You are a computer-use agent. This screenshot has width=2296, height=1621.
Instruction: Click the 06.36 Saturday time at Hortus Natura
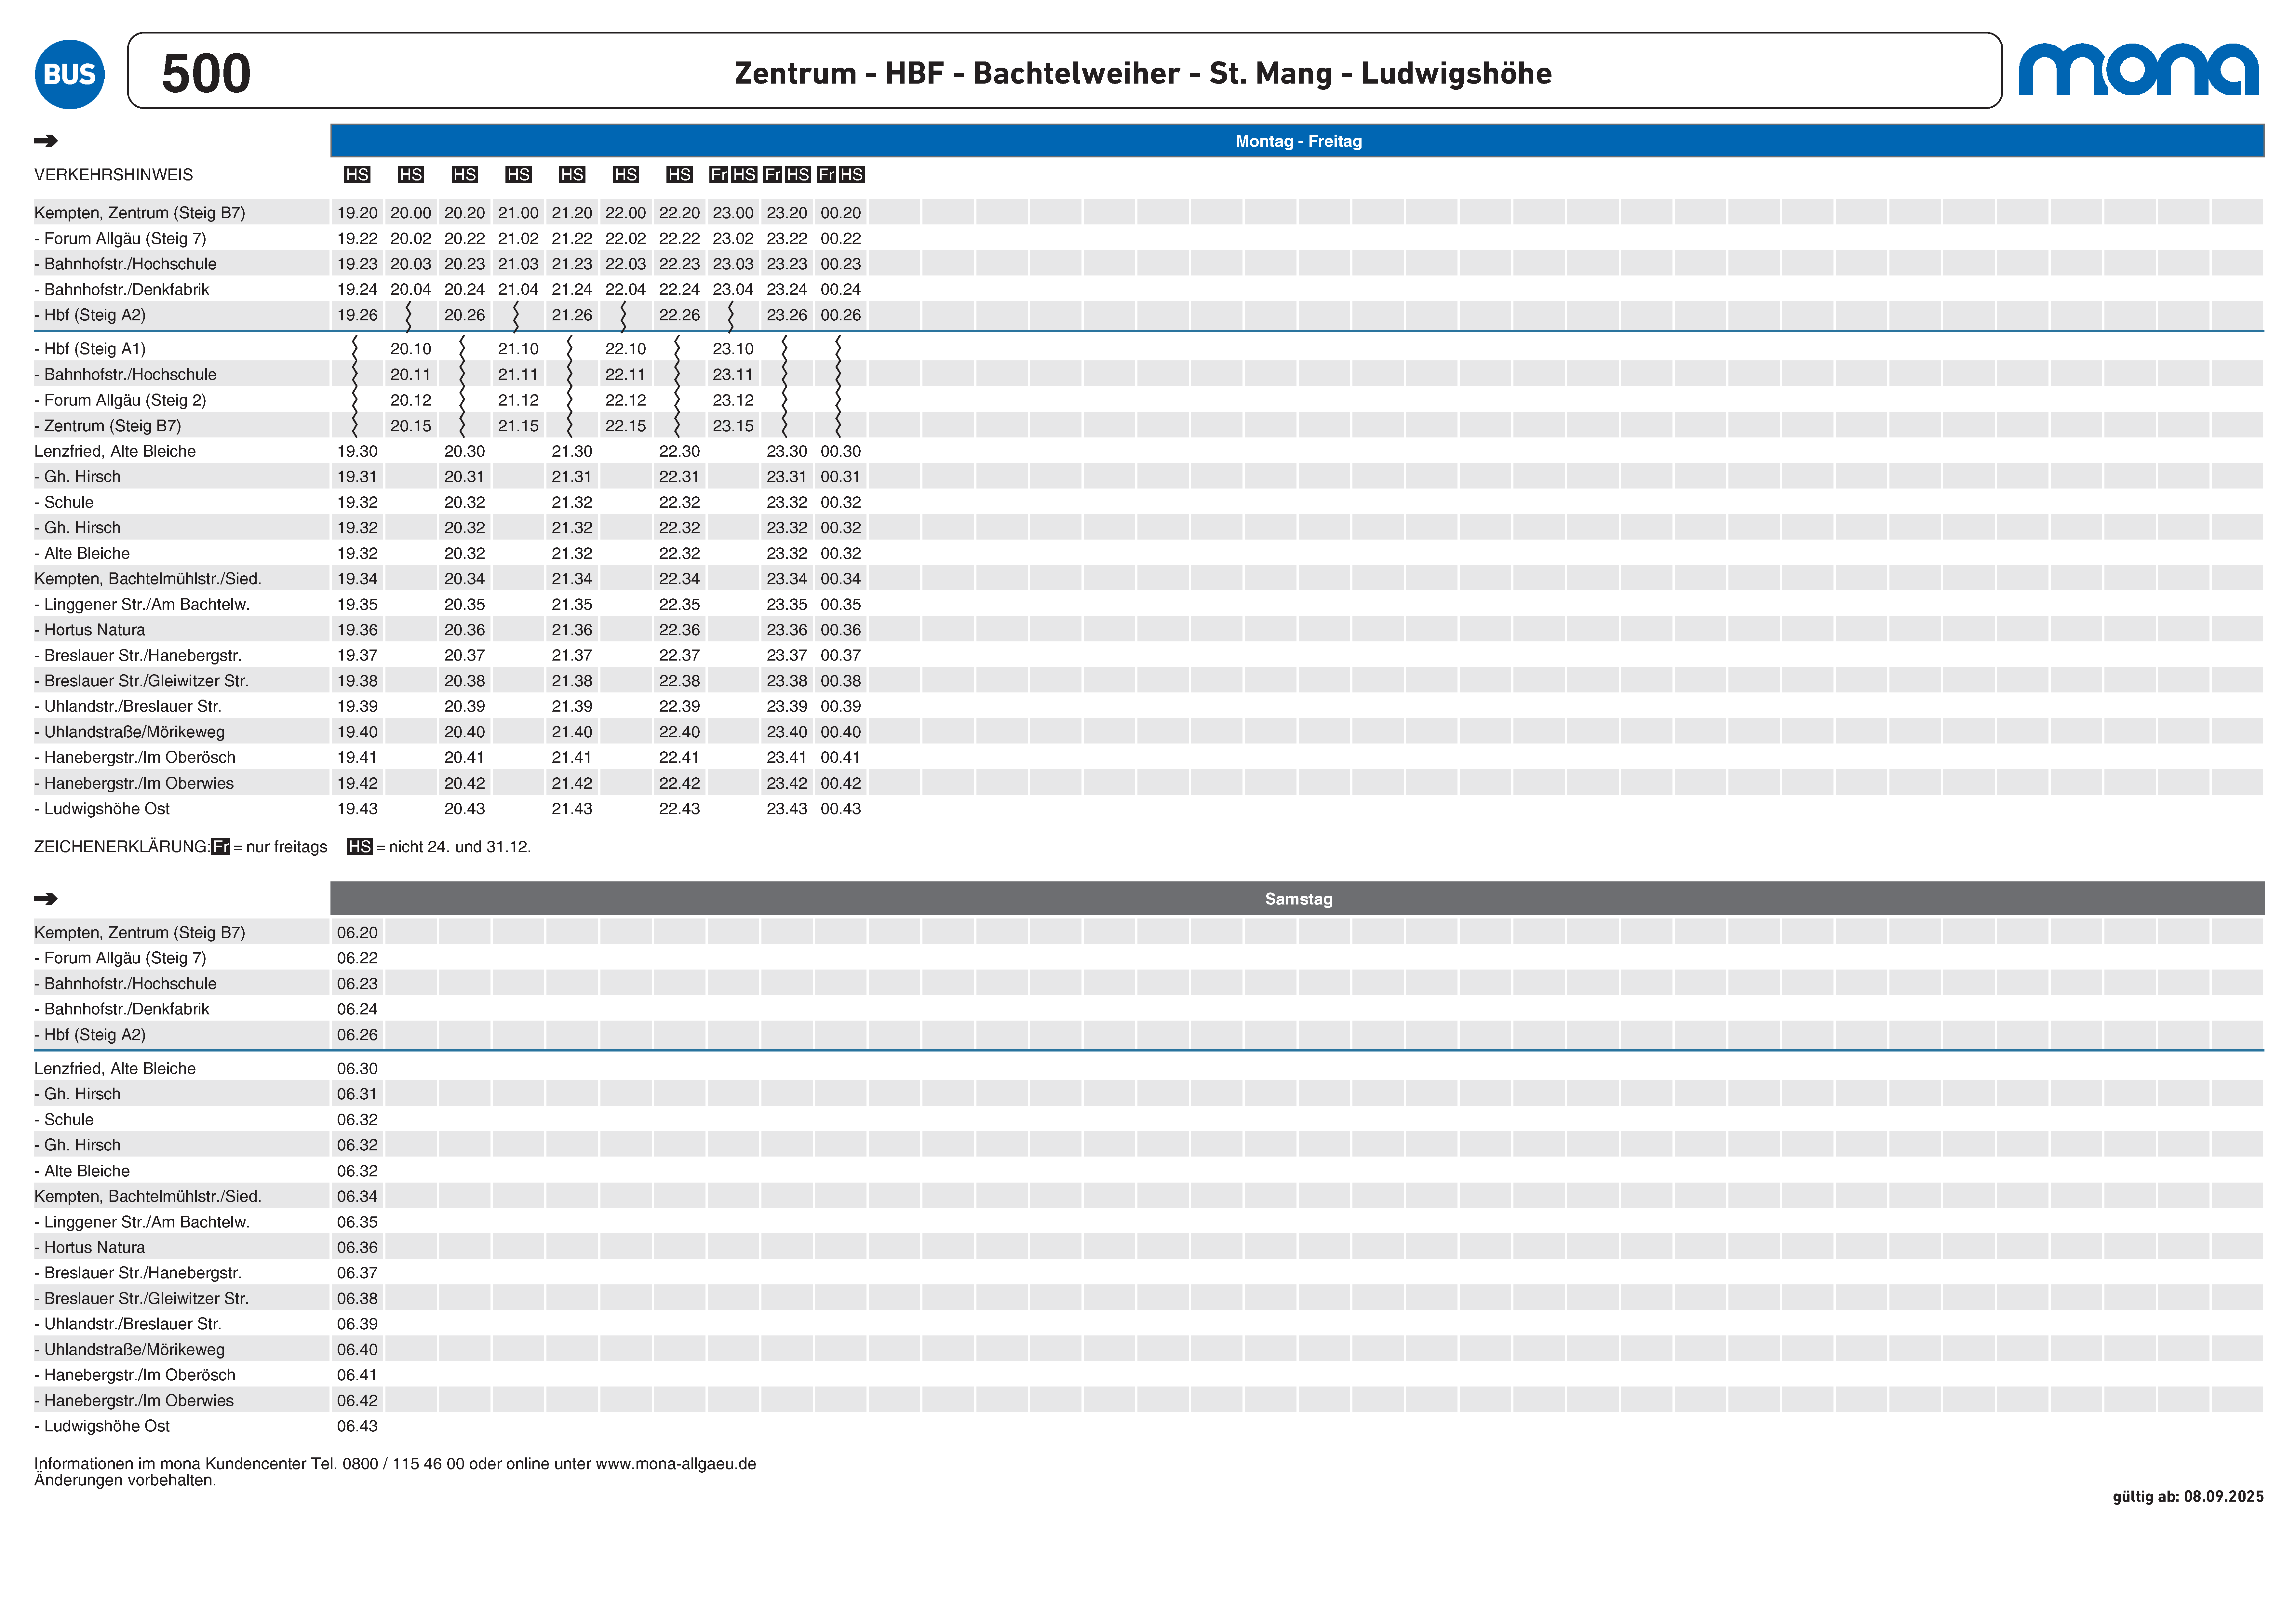click(357, 1248)
